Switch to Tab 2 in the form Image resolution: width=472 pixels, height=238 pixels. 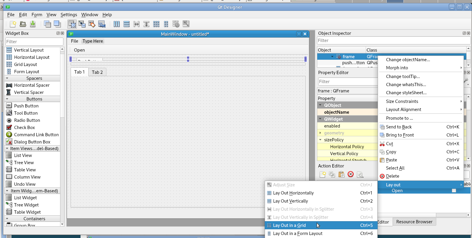(x=97, y=72)
